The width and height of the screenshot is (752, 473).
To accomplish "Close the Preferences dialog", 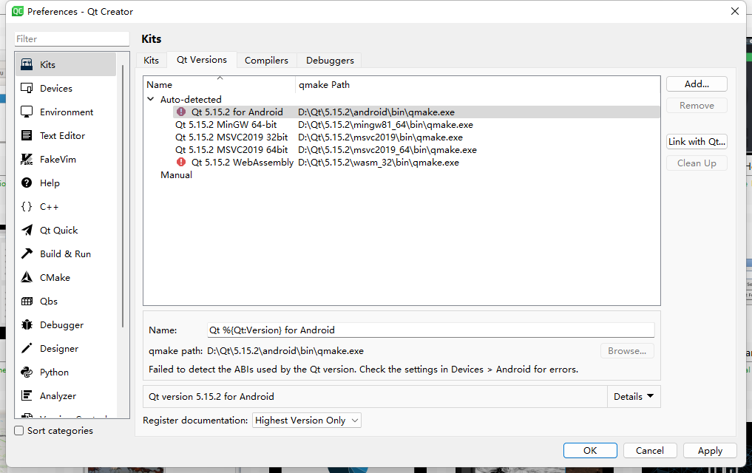I will point(735,11).
